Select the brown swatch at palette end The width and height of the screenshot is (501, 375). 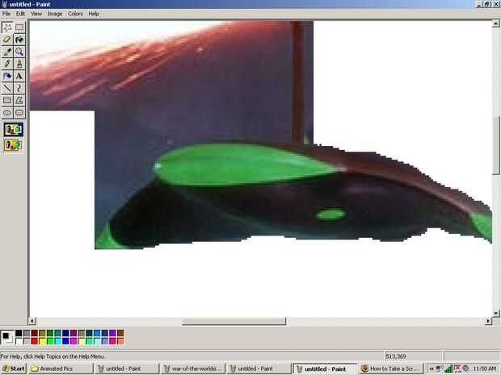coord(120,334)
